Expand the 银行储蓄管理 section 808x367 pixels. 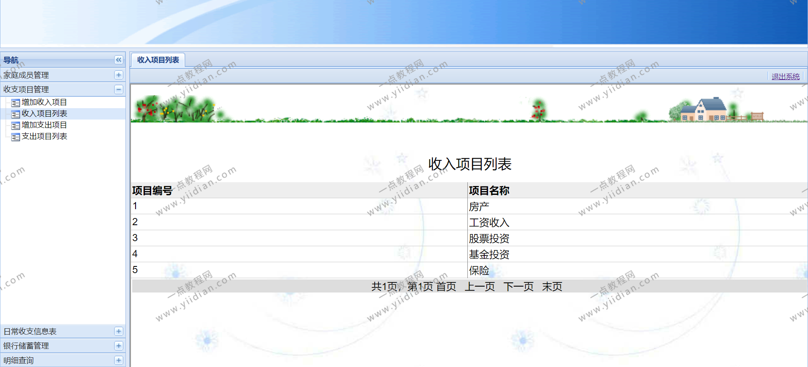coord(119,346)
